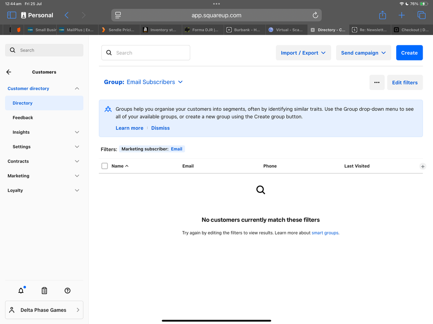Open the Import / Export dropdown
This screenshot has height=324, width=433.
click(303, 53)
